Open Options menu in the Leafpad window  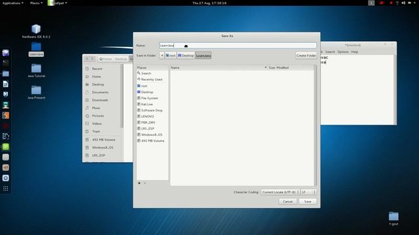pyautogui.click(x=343, y=52)
